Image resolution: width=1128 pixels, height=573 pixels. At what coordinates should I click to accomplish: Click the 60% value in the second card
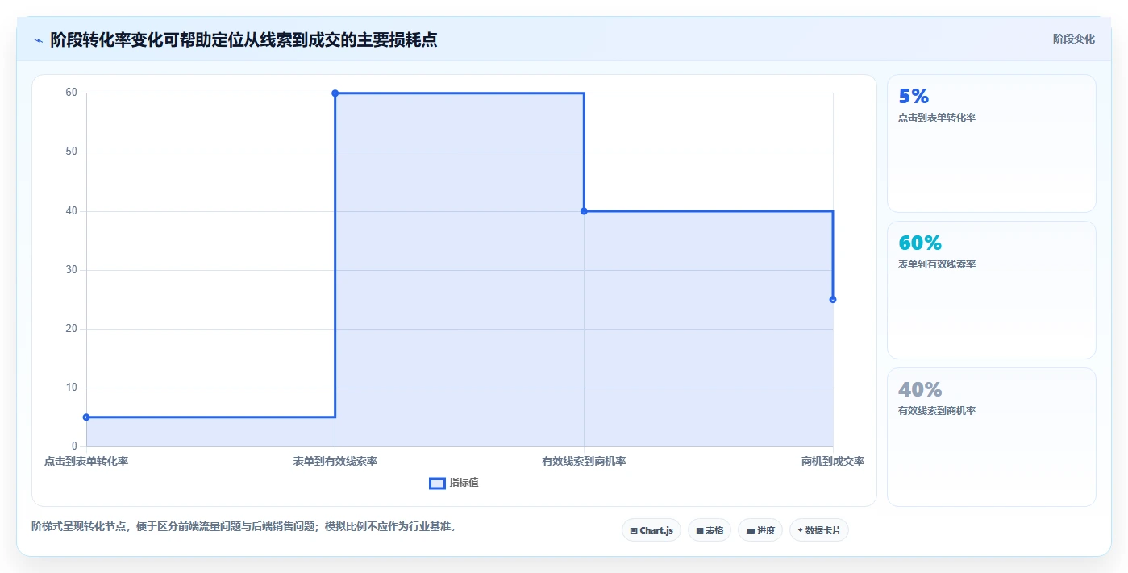tap(920, 243)
